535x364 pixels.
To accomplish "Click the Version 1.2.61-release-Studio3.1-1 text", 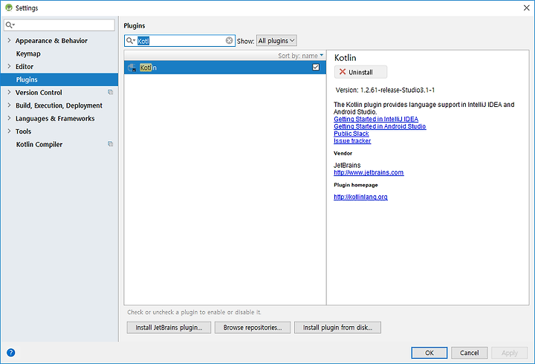I will (385, 90).
